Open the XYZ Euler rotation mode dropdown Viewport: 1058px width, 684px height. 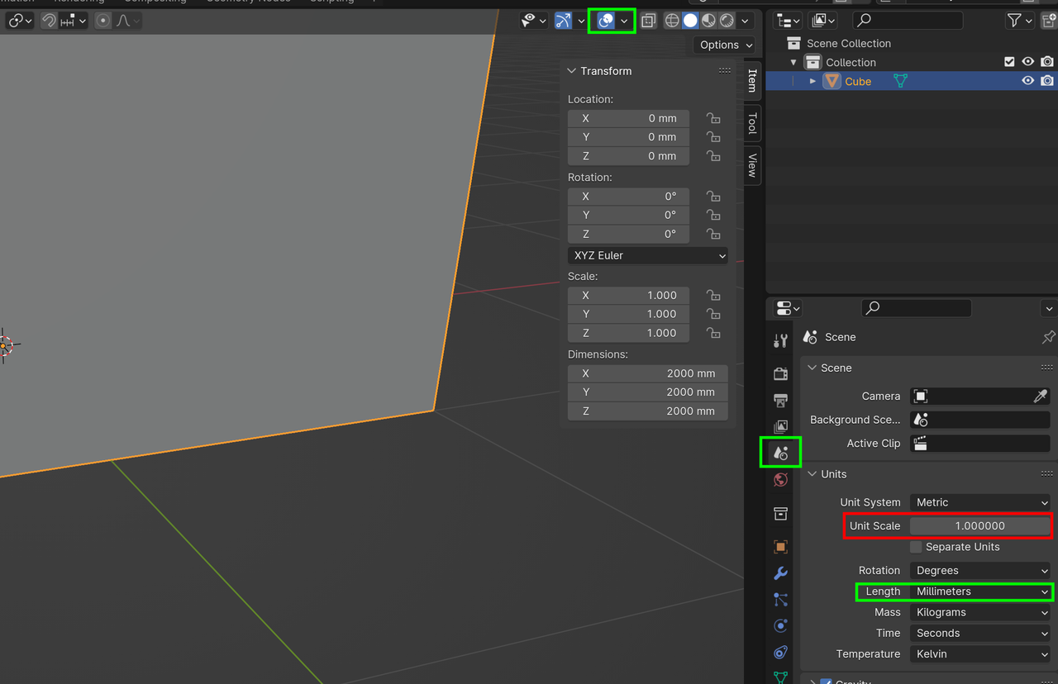click(647, 255)
